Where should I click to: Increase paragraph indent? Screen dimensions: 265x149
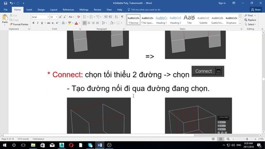(110, 17)
